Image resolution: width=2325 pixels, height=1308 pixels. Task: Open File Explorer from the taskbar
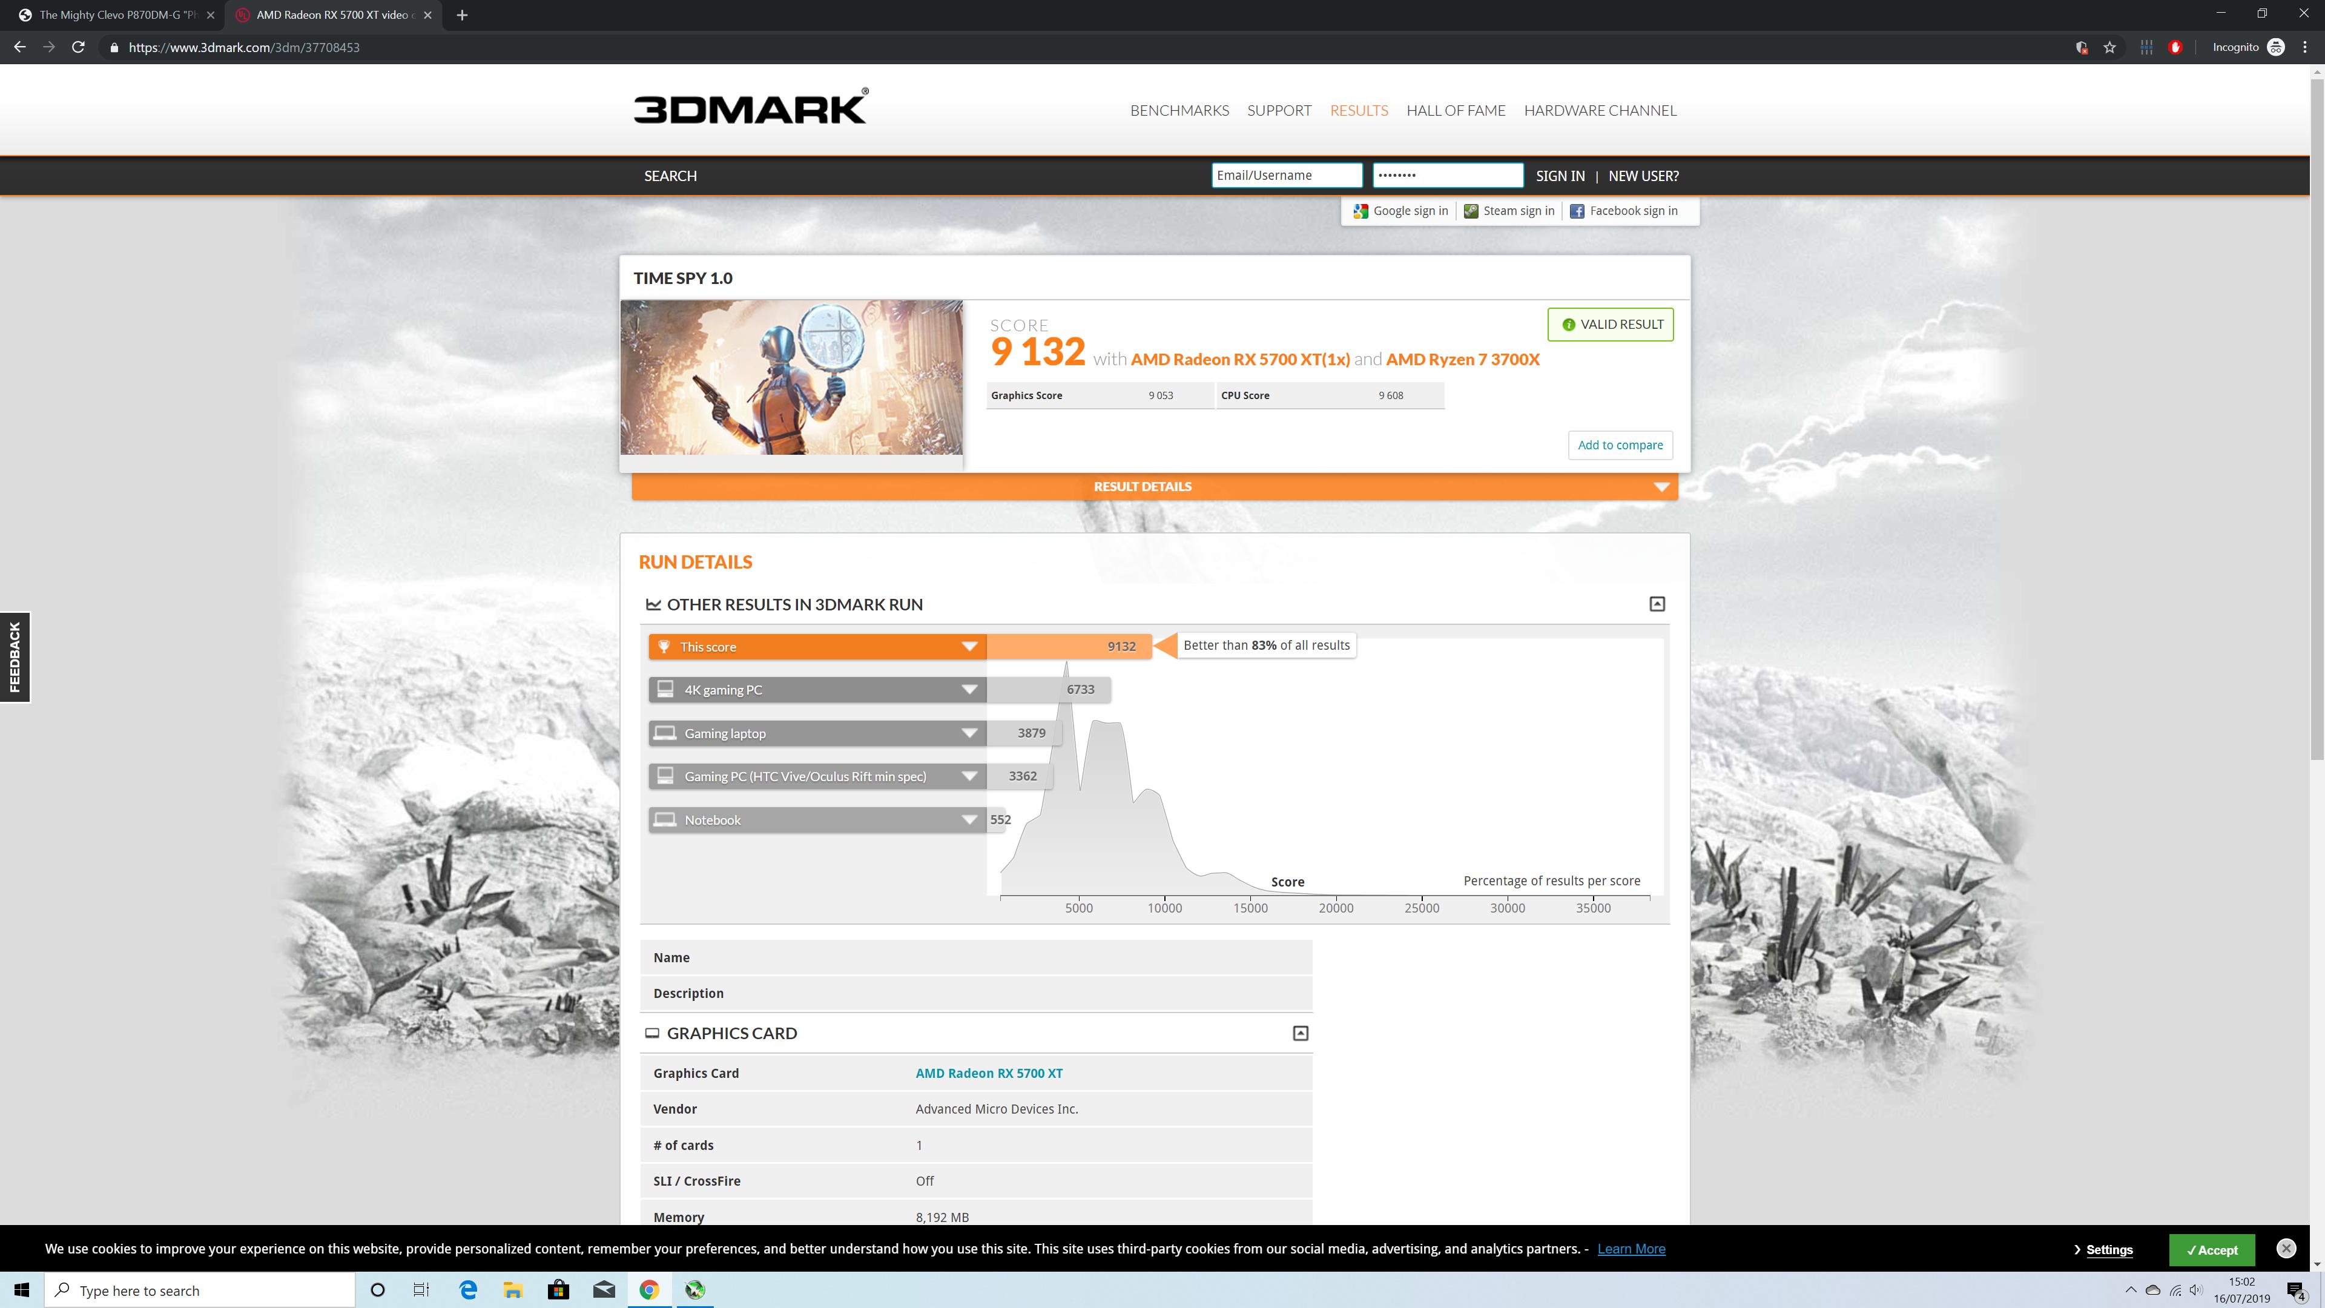tap(513, 1290)
